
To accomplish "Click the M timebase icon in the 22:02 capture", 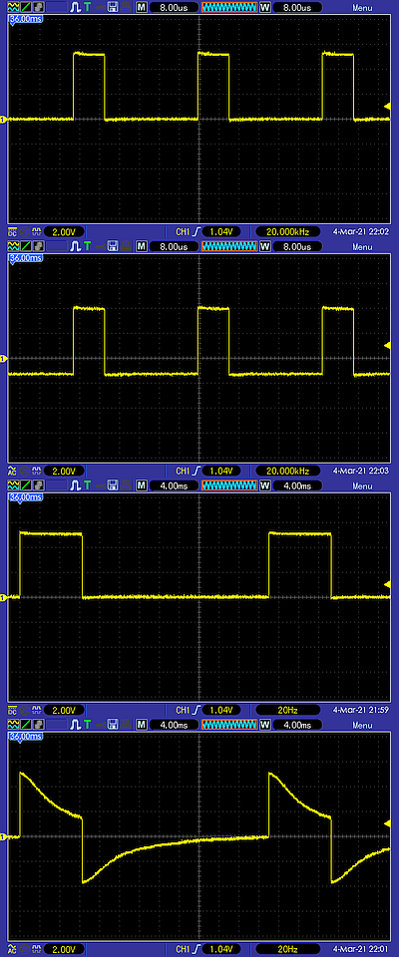I will (x=142, y=7).
